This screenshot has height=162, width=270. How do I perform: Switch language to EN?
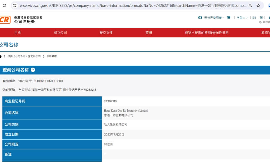(x=254, y=18)
